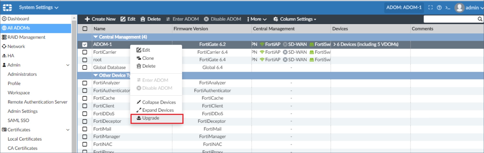
Task: Open the System Settings dropdown
Action: (x=39, y=8)
